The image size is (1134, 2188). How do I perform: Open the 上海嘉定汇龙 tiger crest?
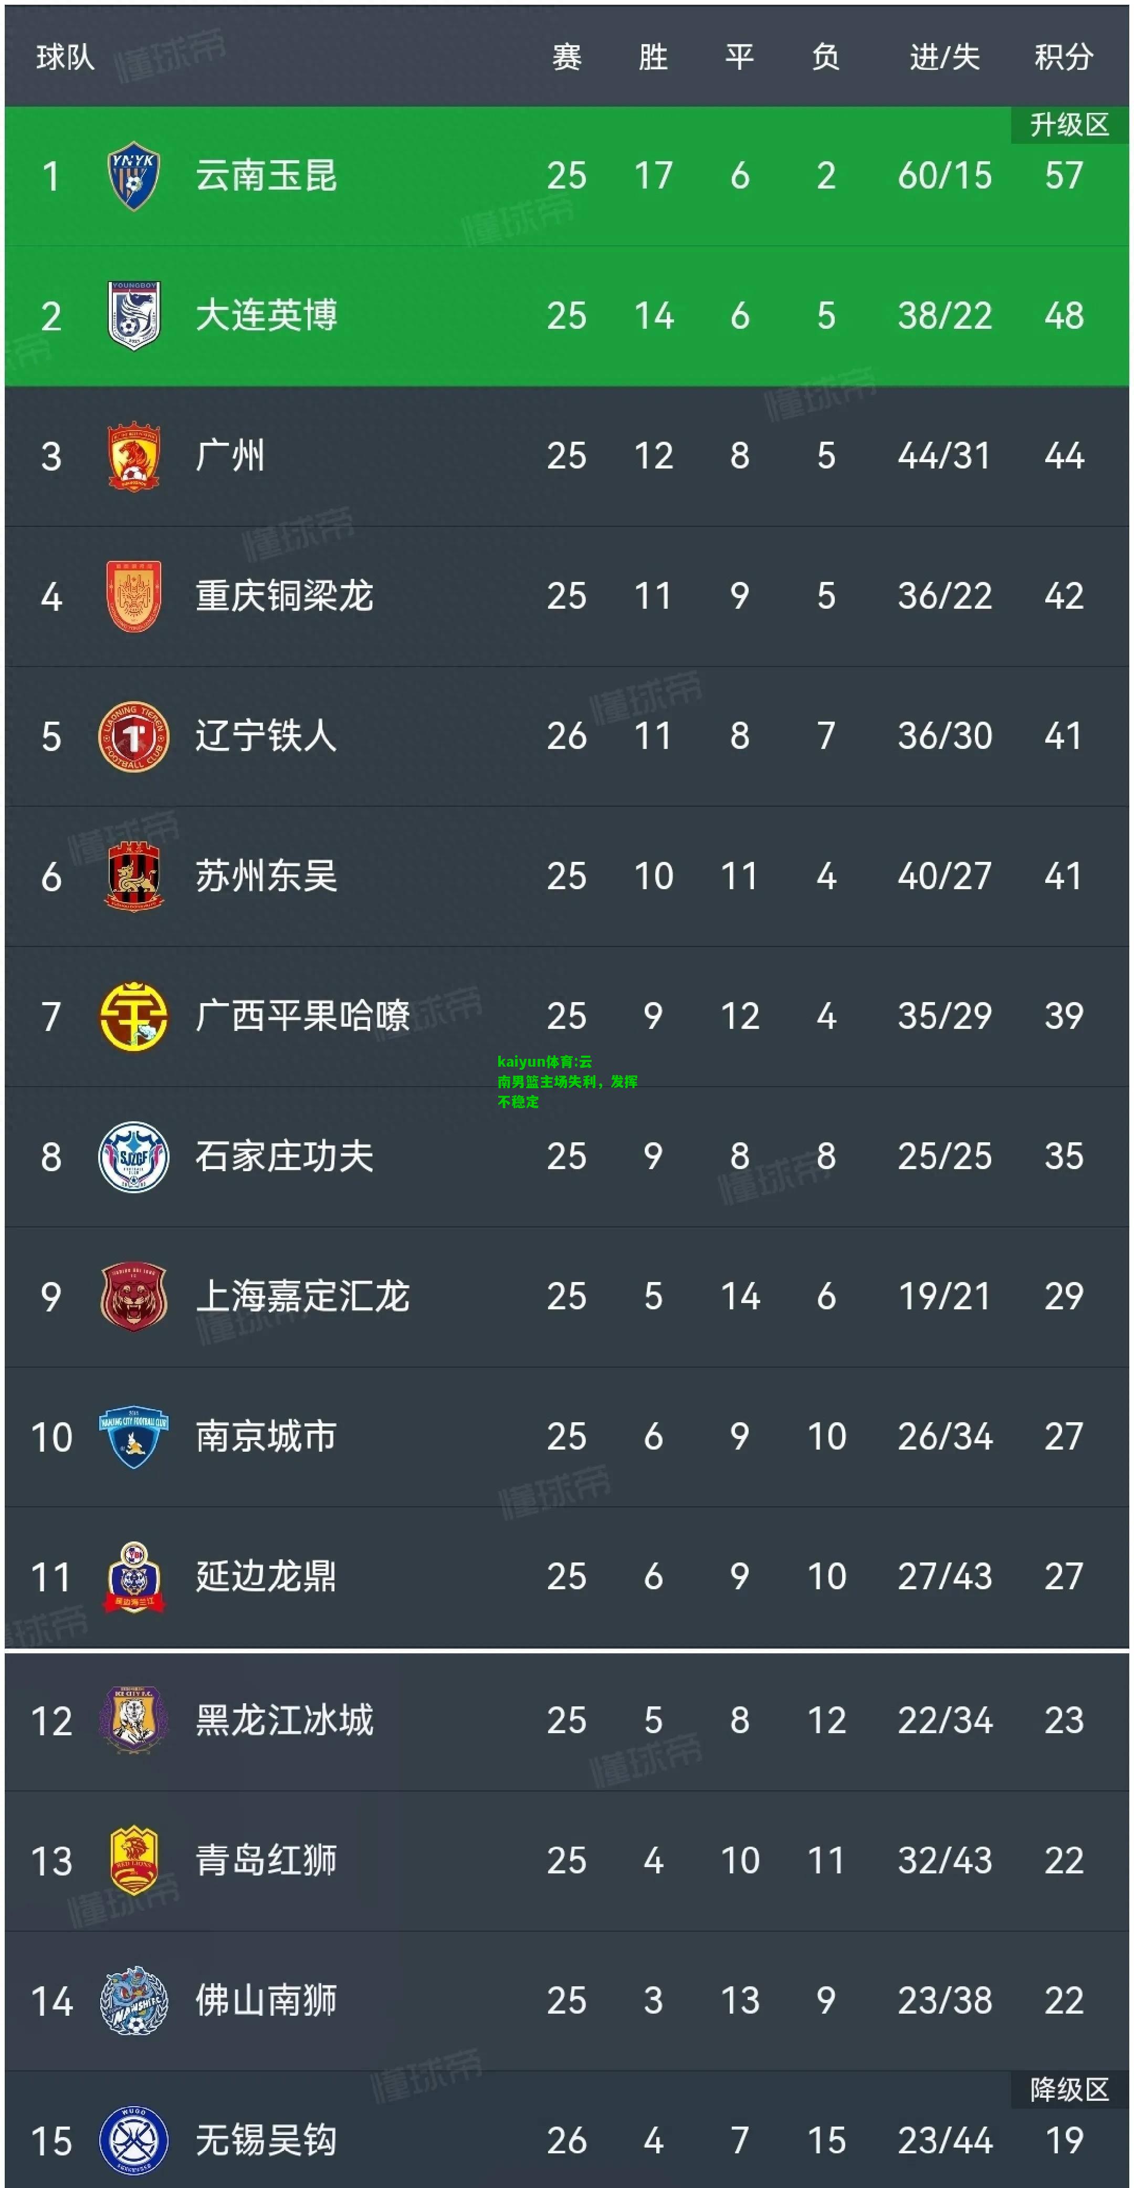click(x=134, y=1296)
